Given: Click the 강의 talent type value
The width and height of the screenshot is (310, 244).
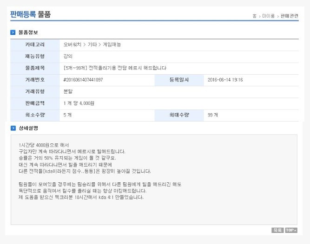Looking at the screenshot, I should tap(68, 56).
